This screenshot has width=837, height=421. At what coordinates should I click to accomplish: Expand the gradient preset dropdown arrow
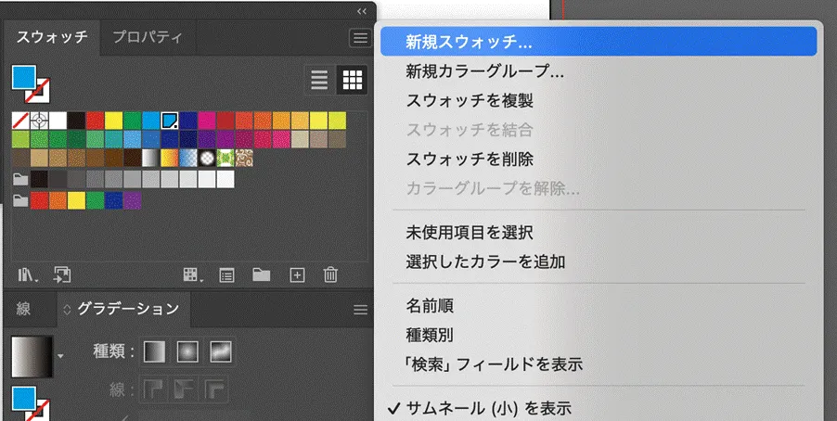click(x=61, y=355)
